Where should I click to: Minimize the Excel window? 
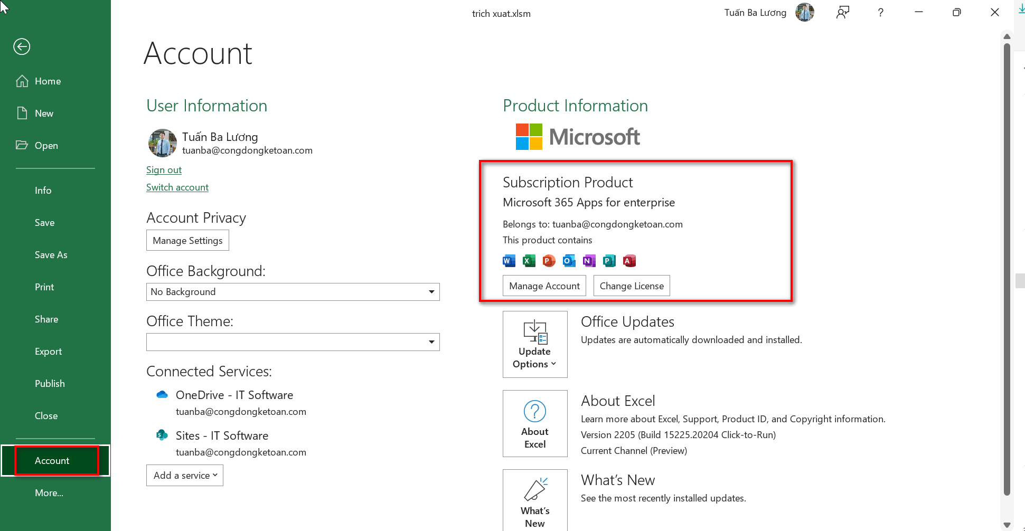[x=919, y=12]
